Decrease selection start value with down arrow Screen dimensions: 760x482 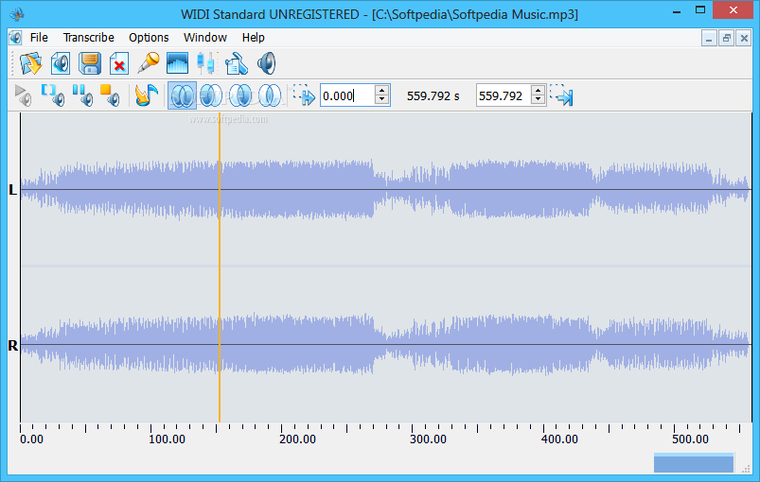(382, 100)
